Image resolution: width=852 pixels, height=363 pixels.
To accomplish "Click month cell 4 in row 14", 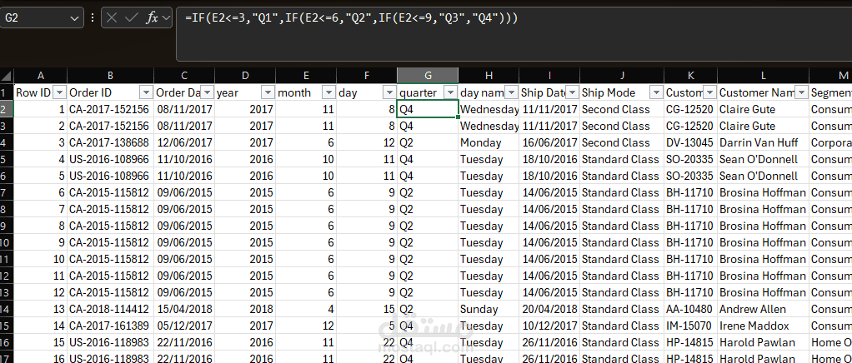I will click(x=306, y=309).
